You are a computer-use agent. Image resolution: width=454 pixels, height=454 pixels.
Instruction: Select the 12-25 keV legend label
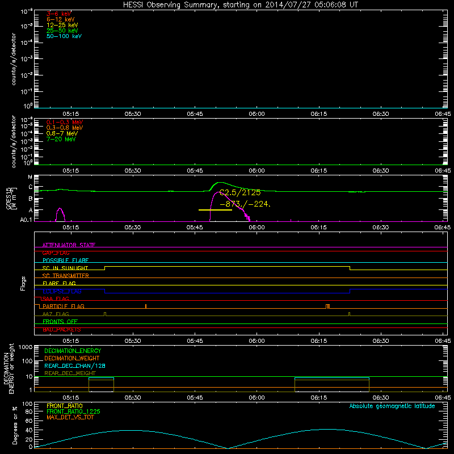coord(62,25)
